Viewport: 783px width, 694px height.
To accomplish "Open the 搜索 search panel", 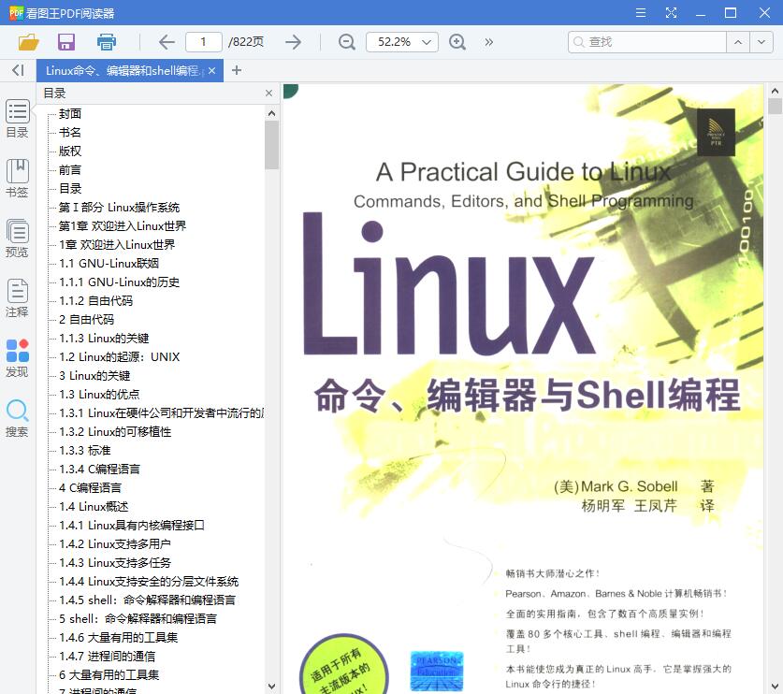I will pyautogui.click(x=18, y=418).
